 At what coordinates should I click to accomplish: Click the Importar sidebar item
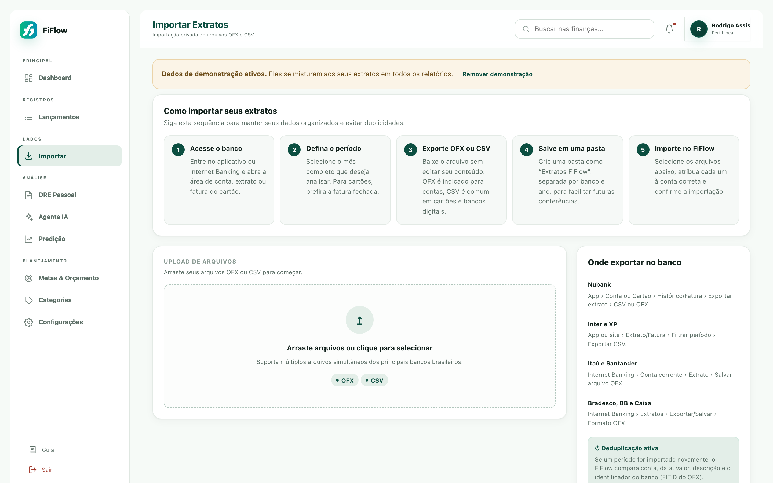70,156
